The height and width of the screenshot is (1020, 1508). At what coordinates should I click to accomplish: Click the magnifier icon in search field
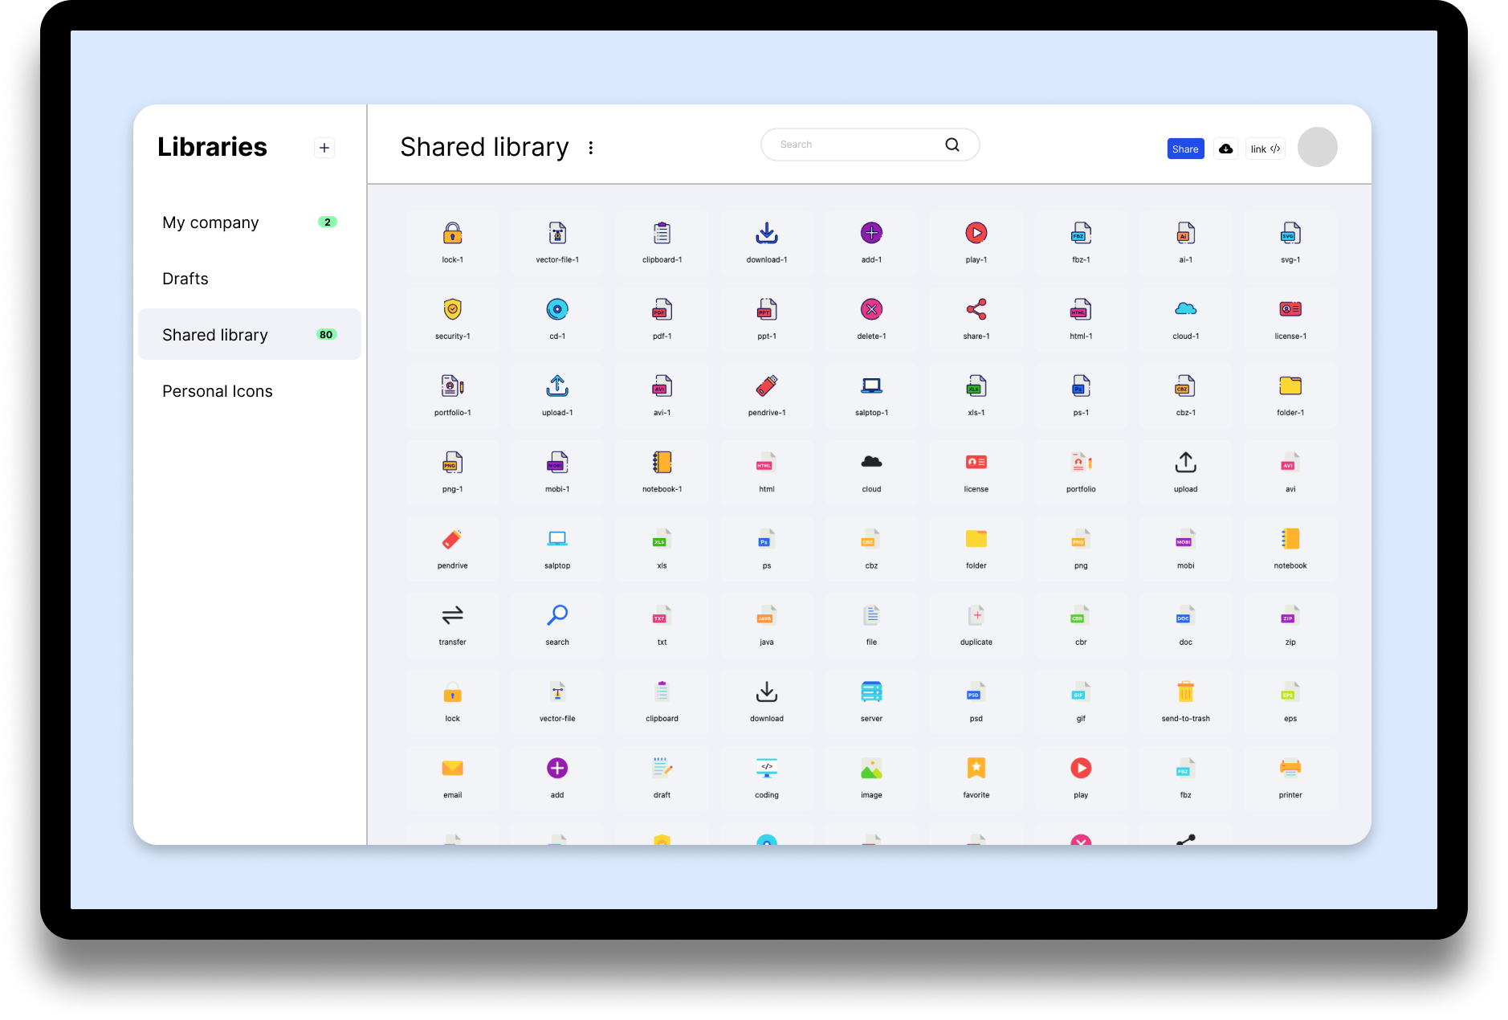click(x=952, y=145)
